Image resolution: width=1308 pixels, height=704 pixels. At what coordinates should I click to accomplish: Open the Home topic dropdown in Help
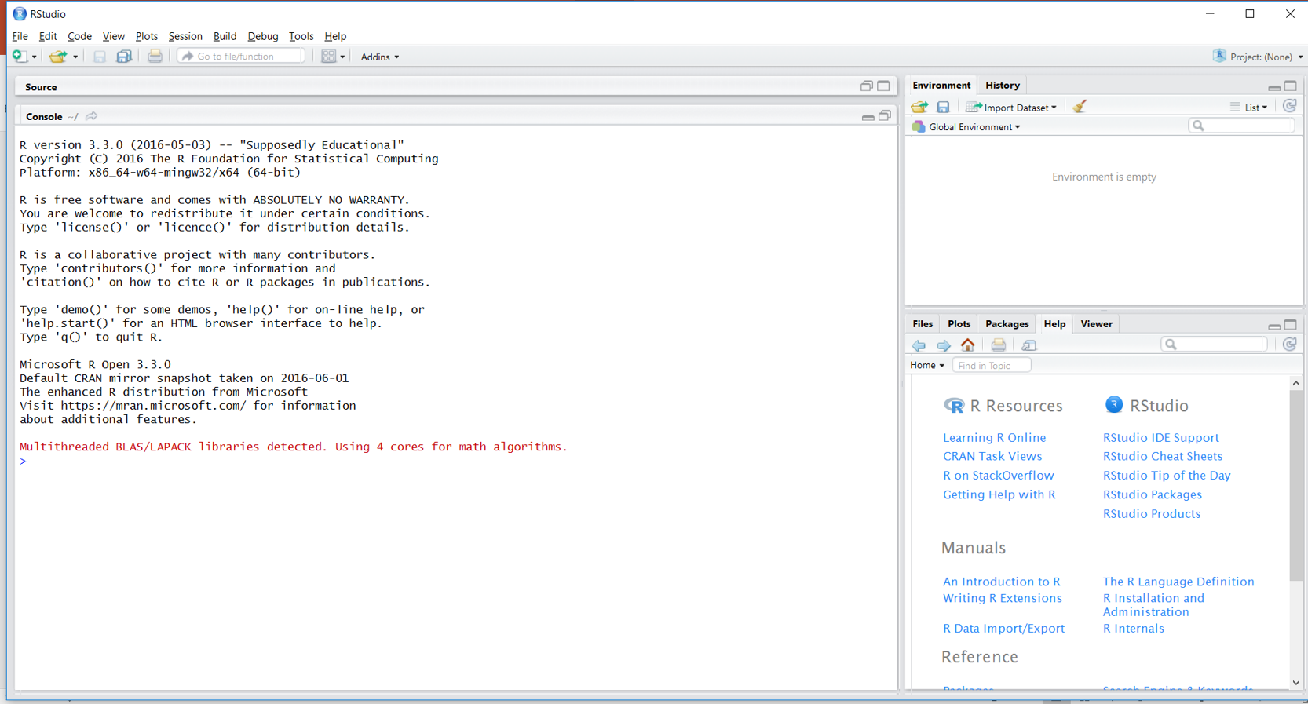pos(927,366)
